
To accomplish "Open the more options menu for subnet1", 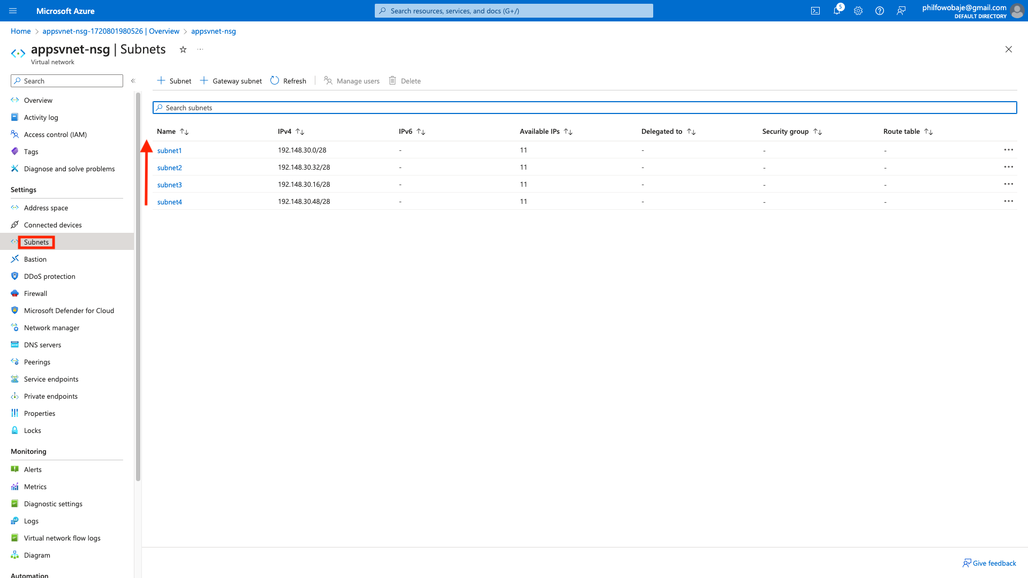I will tap(1008, 150).
